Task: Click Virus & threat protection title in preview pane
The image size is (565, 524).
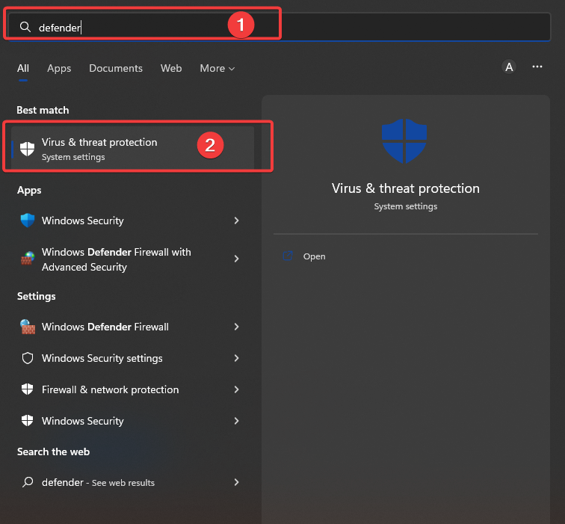Action: 405,188
